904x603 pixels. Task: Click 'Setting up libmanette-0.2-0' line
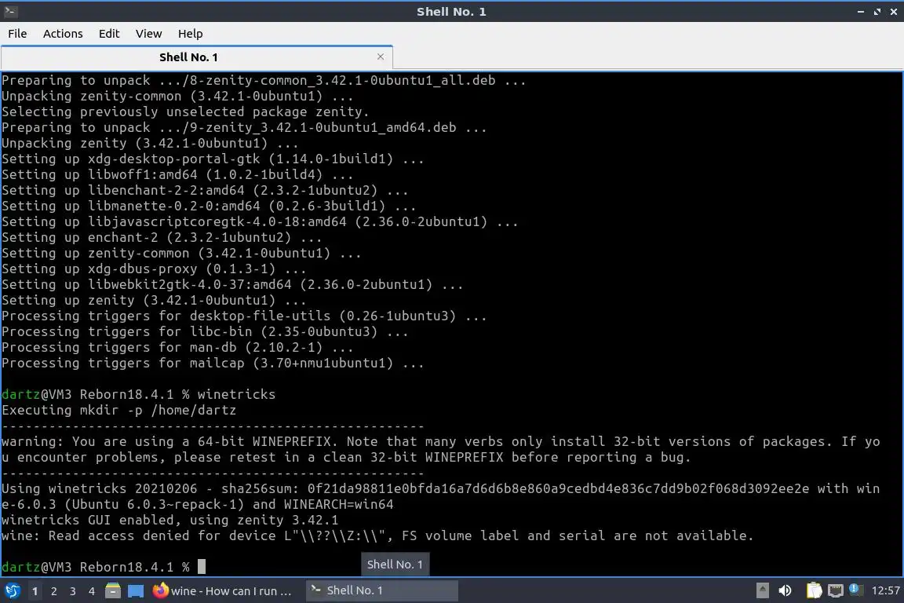click(209, 206)
